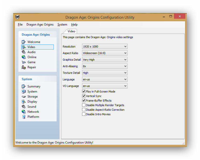
Task: Close the Configuration Utility window
Action: (x=180, y=16)
